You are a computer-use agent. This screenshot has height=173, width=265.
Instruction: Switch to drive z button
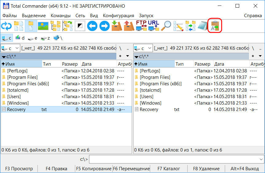pyautogui.click(x=45, y=38)
